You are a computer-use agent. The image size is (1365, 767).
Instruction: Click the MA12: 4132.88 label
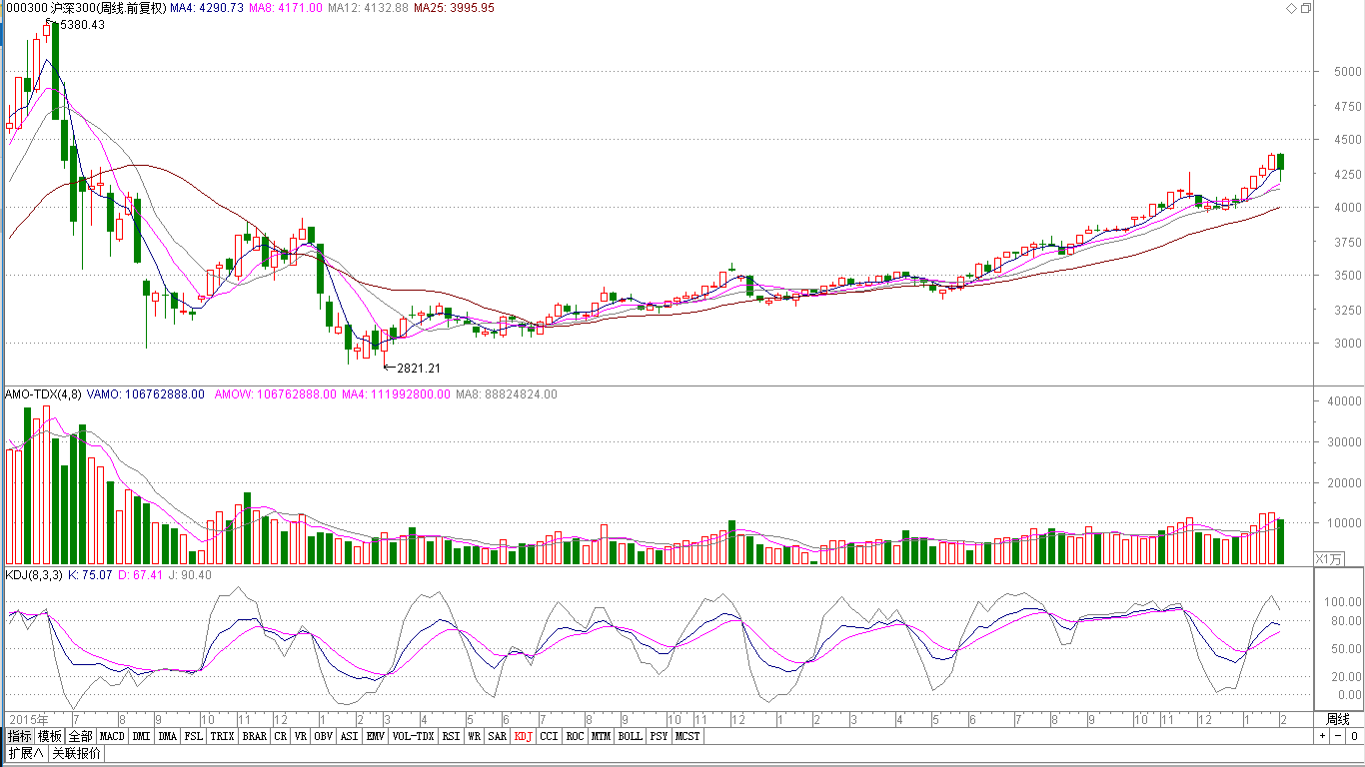(x=368, y=8)
